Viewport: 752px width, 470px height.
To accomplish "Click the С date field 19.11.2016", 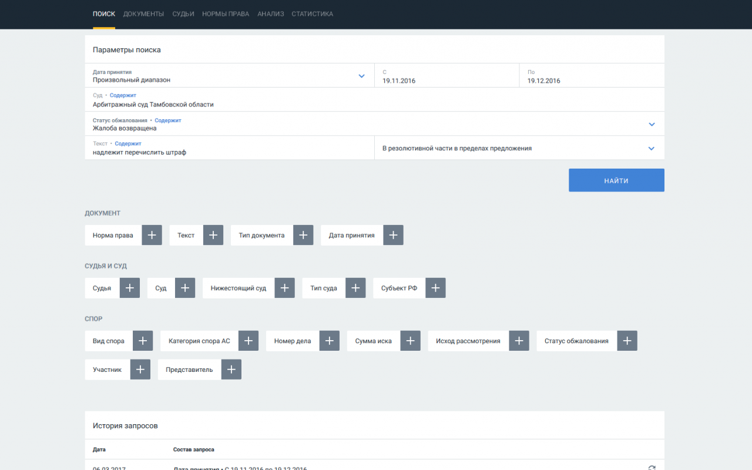I will point(447,76).
